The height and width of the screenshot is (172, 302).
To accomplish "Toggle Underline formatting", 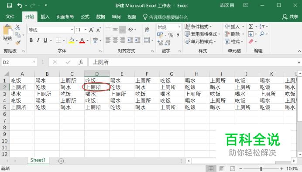I will (x=45, y=40).
